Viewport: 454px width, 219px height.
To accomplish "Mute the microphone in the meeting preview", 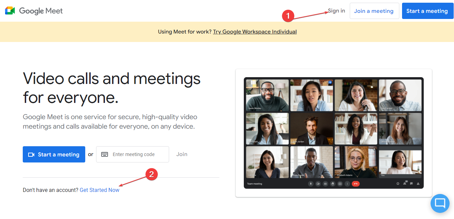I will [311, 183].
